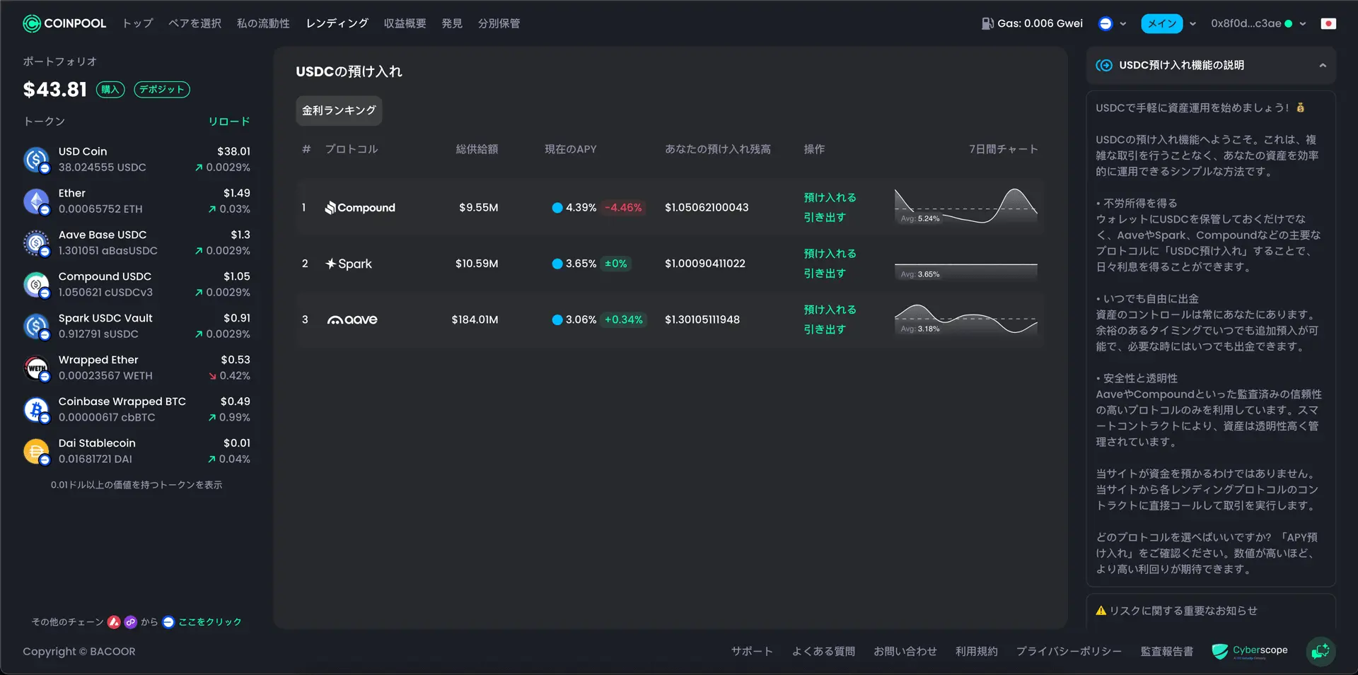Click the デポジット button
This screenshot has height=675, width=1358.
click(x=162, y=89)
